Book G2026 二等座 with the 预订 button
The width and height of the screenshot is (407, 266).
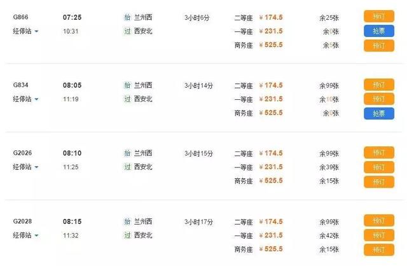379,153
